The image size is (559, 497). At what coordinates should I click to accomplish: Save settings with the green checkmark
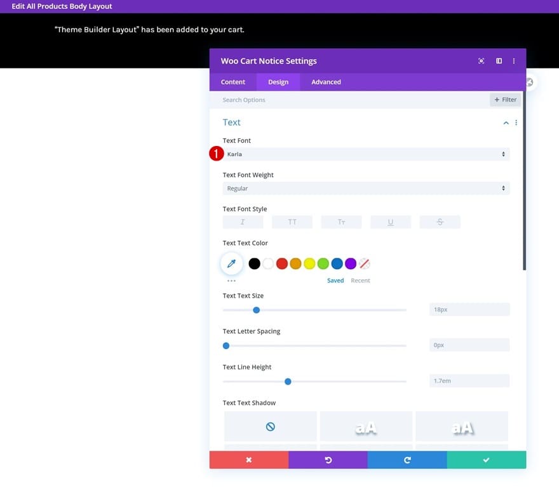(487, 460)
